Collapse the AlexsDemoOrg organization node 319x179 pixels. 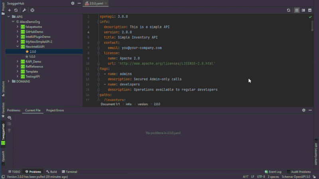(13, 21)
